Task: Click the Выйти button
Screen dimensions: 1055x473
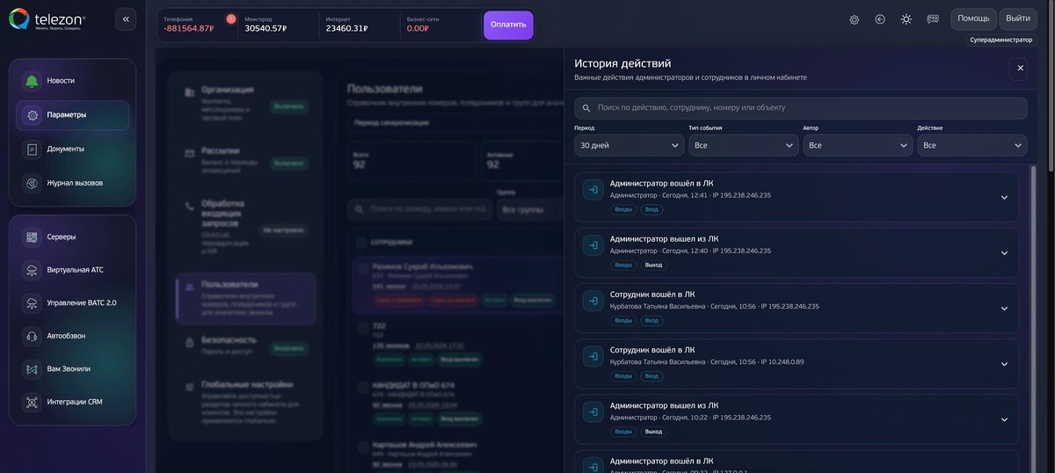Action: (1018, 18)
